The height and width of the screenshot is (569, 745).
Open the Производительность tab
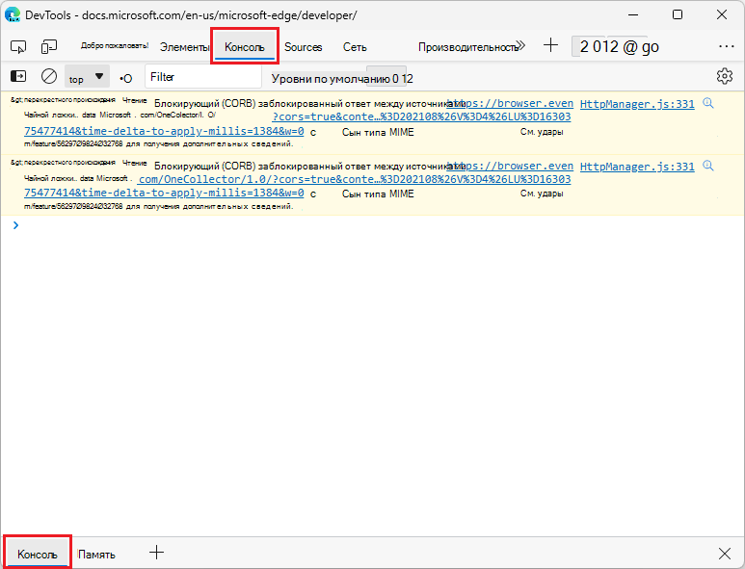tap(467, 47)
